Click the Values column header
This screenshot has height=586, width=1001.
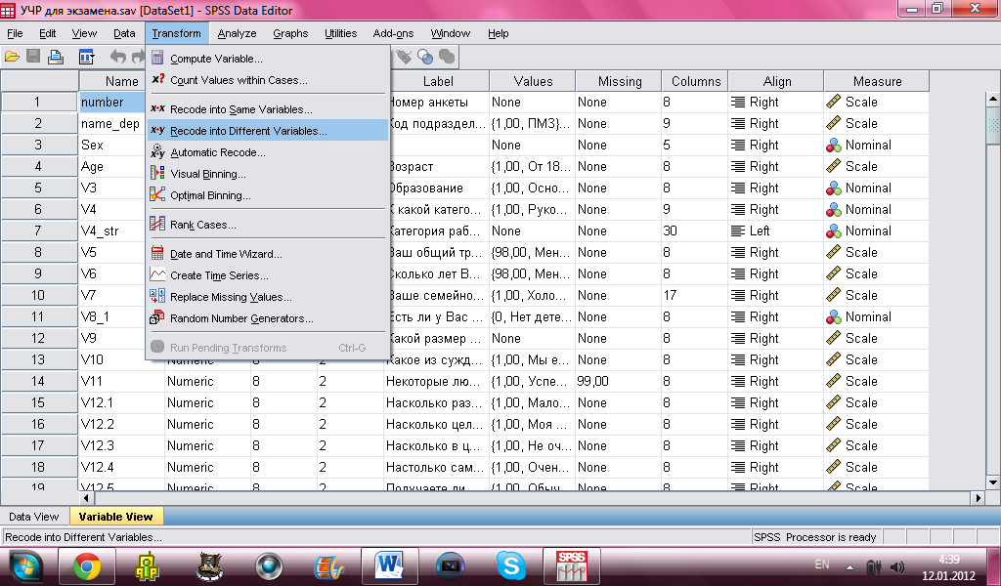[x=533, y=81]
